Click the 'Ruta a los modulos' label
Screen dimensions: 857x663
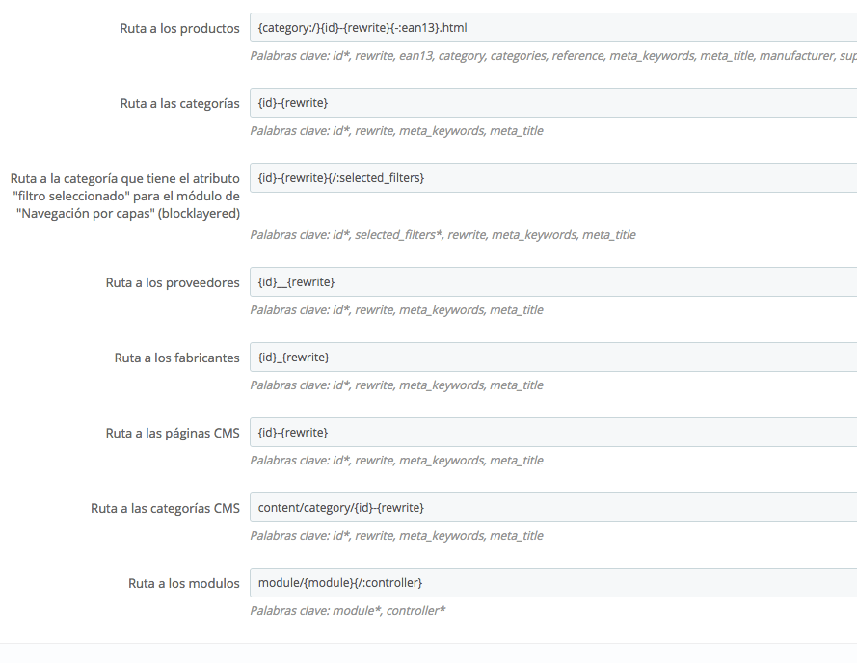[x=184, y=583]
